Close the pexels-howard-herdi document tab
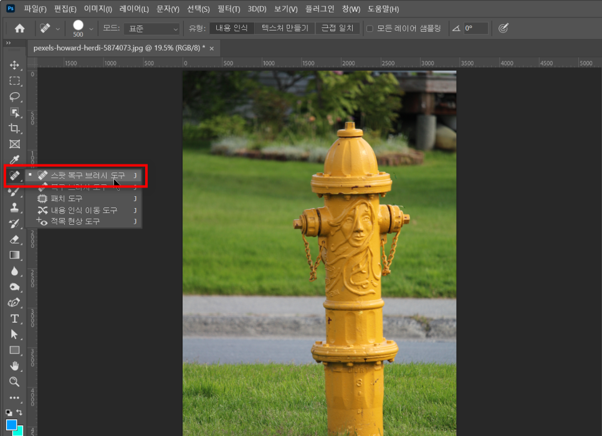The height and width of the screenshot is (436, 602). pos(211,49)
